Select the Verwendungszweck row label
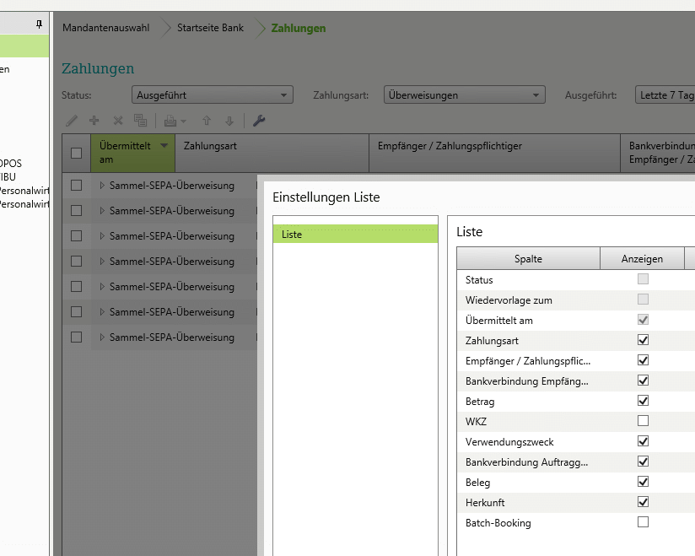This screenshot has width=695, height=556. click(509, 442)
